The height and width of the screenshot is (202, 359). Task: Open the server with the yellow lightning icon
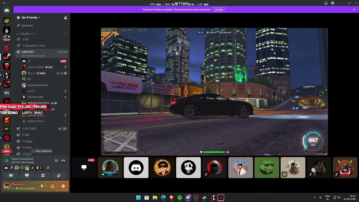pos(7,21)
